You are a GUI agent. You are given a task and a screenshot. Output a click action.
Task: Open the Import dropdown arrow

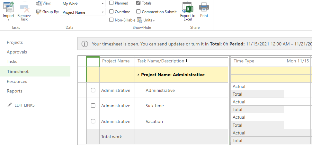tap(9, 20)
